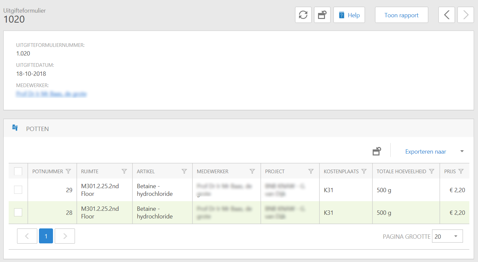Open the blurred Medewerker link

(x=51, y=94)
